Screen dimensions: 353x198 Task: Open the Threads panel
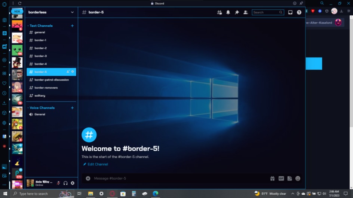(220, 12)
